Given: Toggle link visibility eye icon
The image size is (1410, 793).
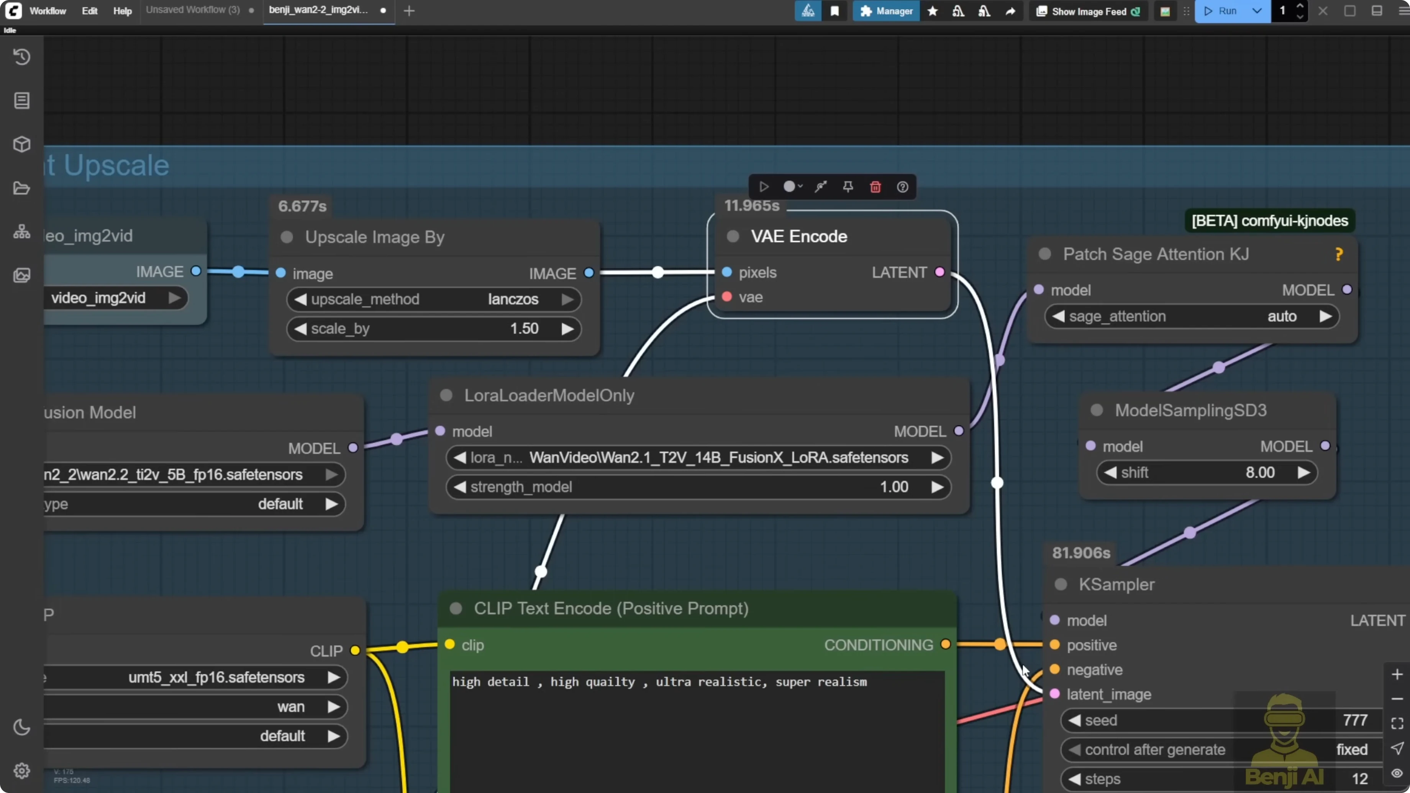Looking at the screenshot, I should 1397,773.
